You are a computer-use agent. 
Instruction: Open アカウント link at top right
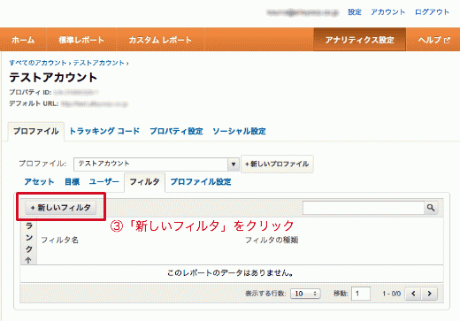coord(388,12)
